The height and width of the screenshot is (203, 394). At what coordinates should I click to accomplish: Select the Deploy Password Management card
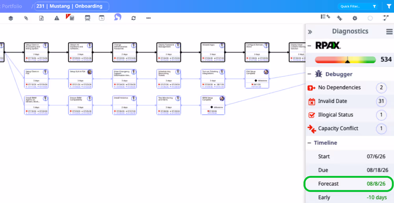point(169,52)
